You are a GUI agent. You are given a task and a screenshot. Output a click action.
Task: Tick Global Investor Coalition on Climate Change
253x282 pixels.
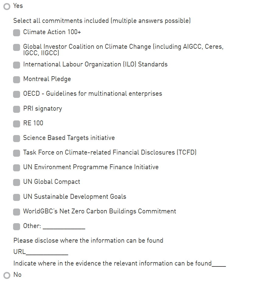(x=17, y=47)
